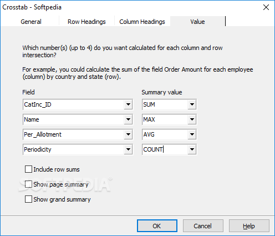The height and width of the screenshot is (236, 275).
Task: Open the Per_Allotment field dropdown arrow
Action: click(x=128, y=134)
